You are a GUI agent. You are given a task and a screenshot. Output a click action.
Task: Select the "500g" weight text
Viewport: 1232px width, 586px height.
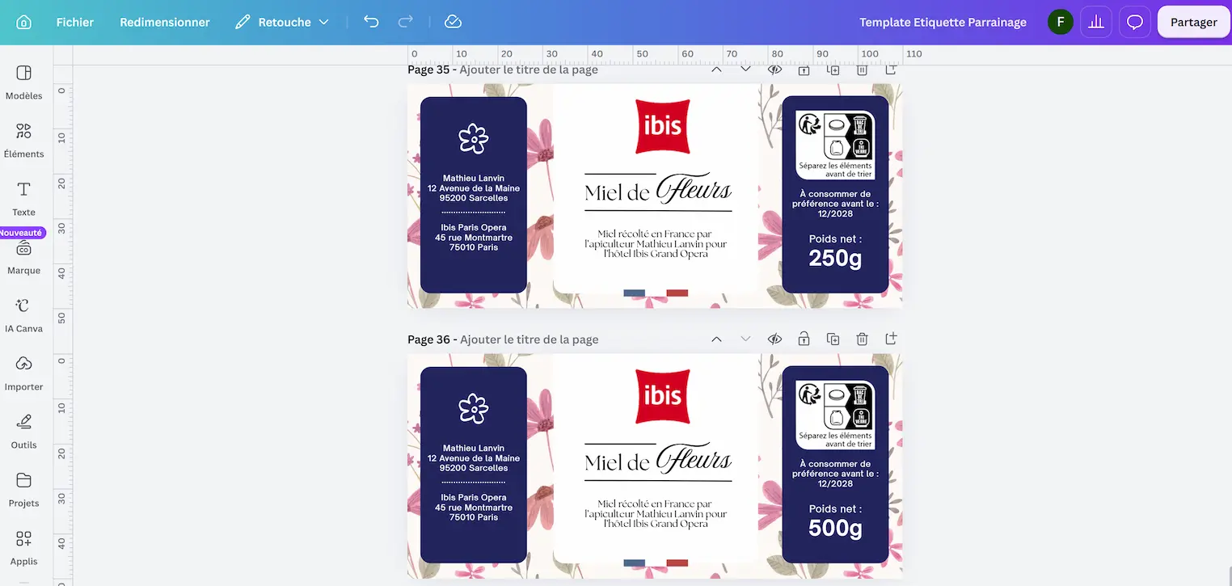835,528
